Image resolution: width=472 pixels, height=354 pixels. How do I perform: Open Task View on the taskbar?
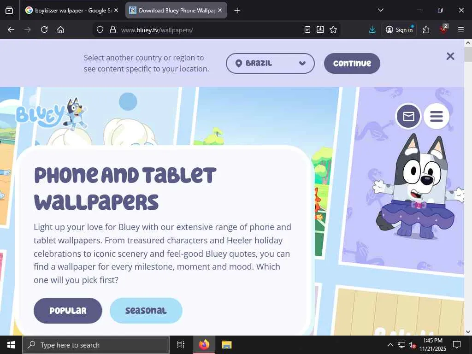180,345
